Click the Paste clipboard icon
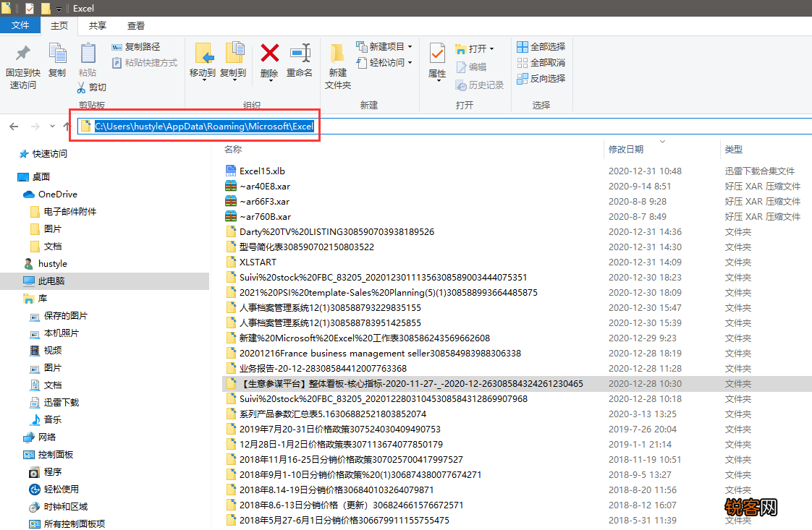Screen dimensions: 812x530 point(88,54)
